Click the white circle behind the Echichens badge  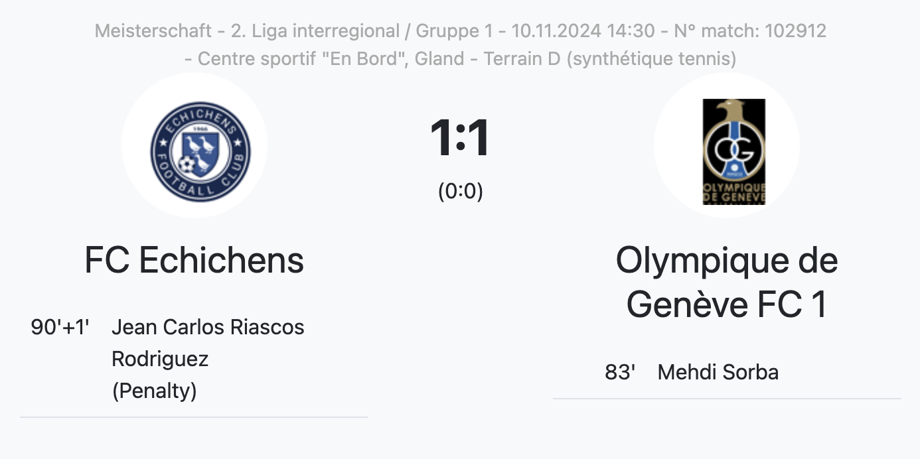(x=194, y=146)
